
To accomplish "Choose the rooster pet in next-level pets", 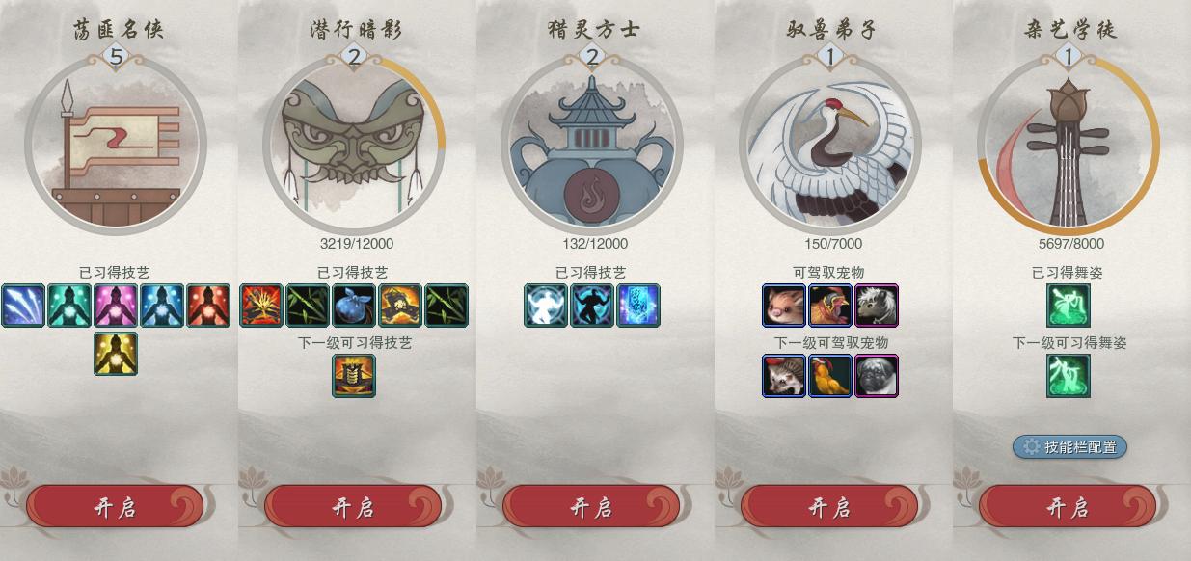I will click(x=829, y=376).
